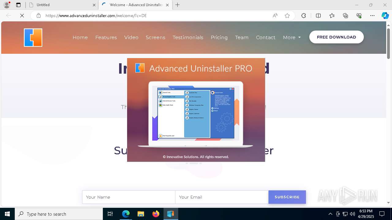Open Advanced Uninstaller taskbar icon
Image resolution: width=392 pixels, height=220 pixels.
171,214
